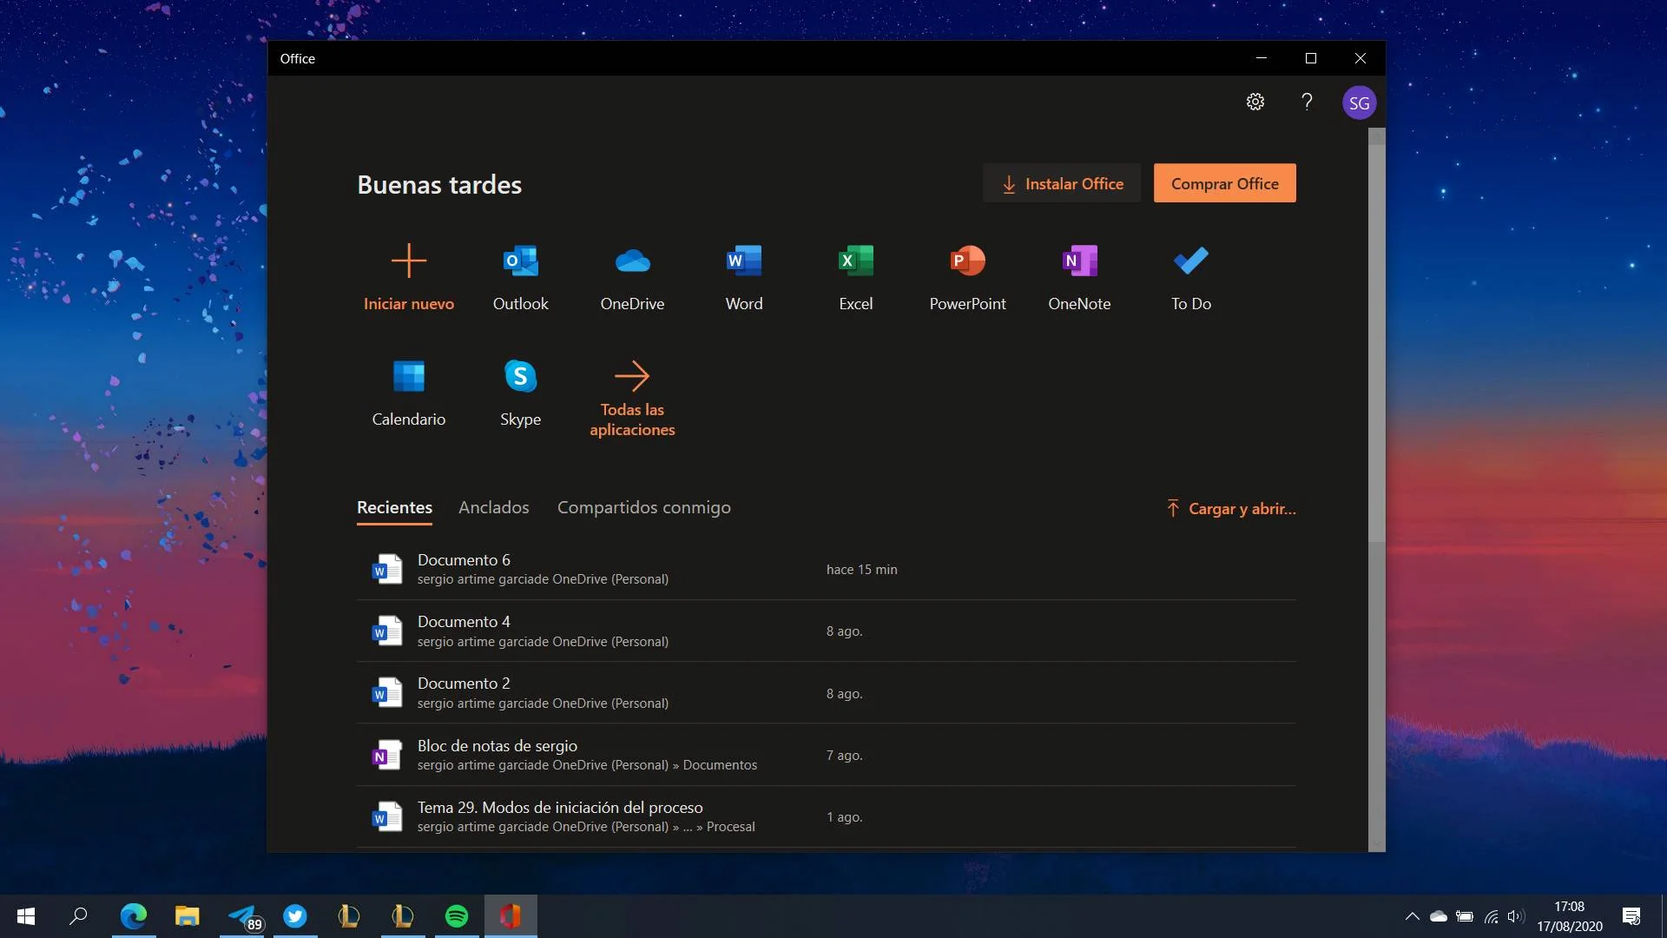Click the 'hace 15 min' timestamp
Screen dimensions: 1667x938
click(x=862, y=570)
